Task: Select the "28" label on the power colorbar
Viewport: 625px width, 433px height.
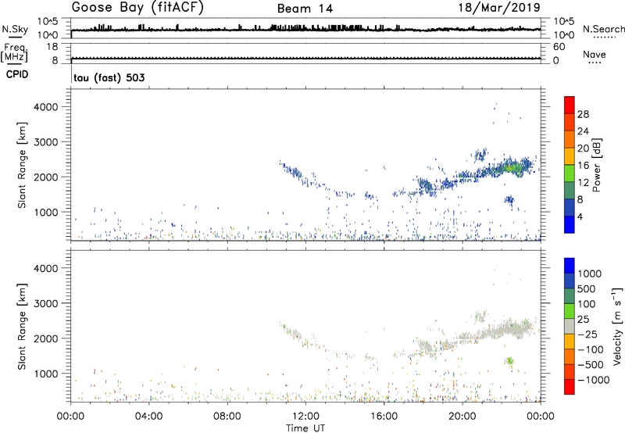Action: click(x=583, y=114)
